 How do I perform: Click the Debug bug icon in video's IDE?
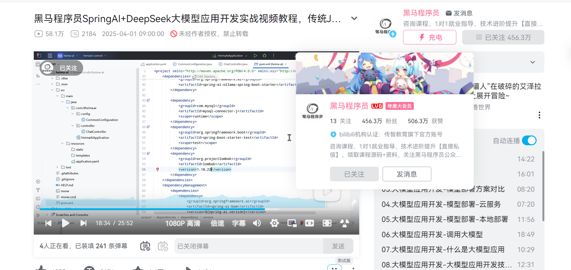[x=264, y=56]
